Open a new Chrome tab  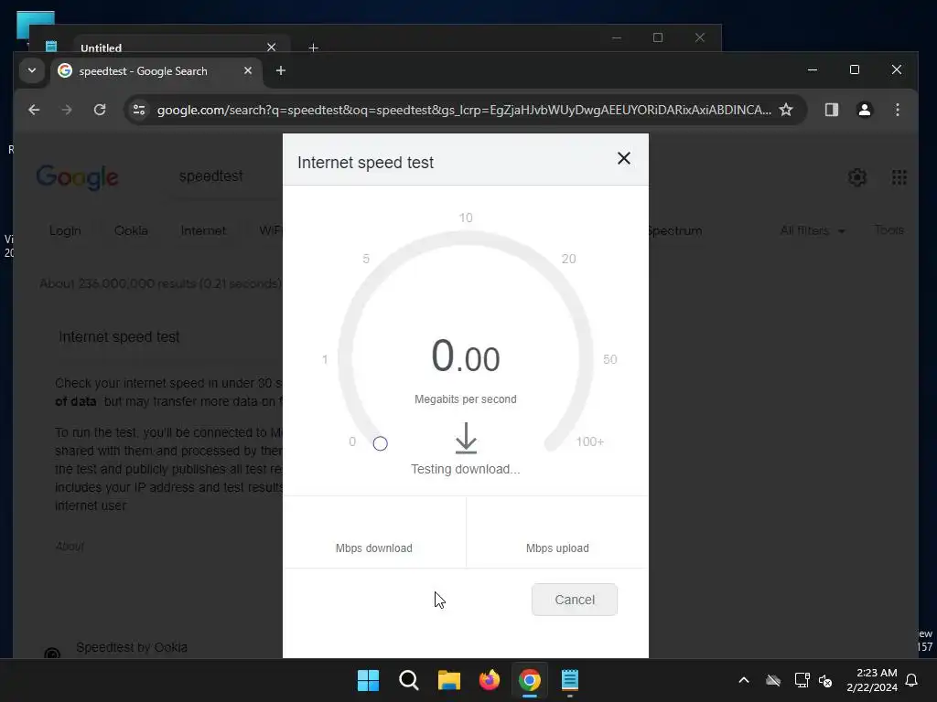coord(280,71)
